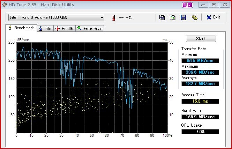Click the Burst Rate label
232x149 pixels.
coord(191,111)
